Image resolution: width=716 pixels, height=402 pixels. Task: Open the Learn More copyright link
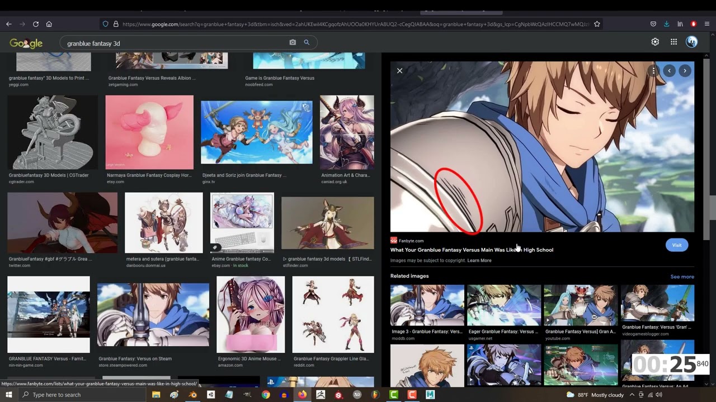(x=479, y=260)
